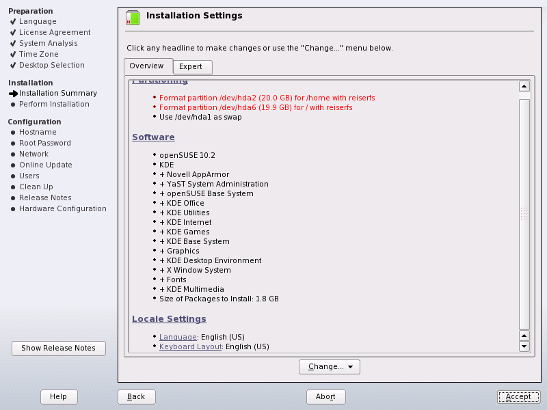Click the "+ Novell AppArmor" entry
This screenshot has width=547, height=410.
tap(194, 174)
